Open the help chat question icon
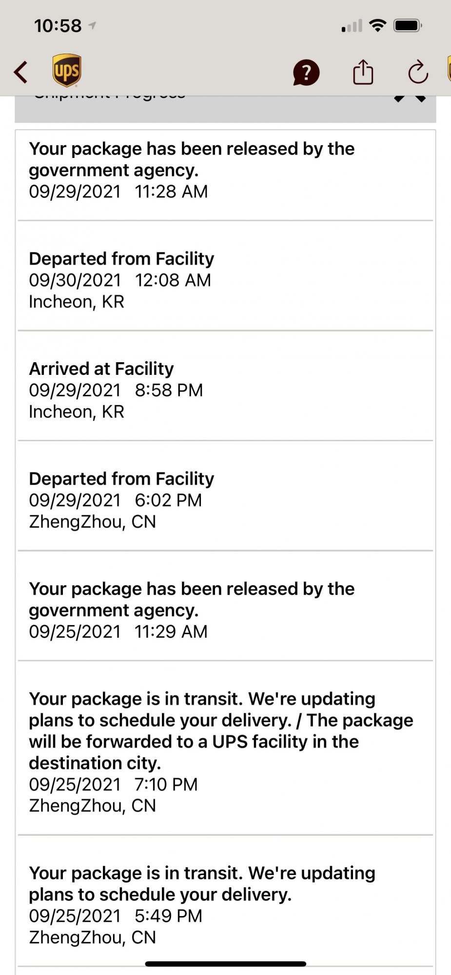 click(306, 73)
